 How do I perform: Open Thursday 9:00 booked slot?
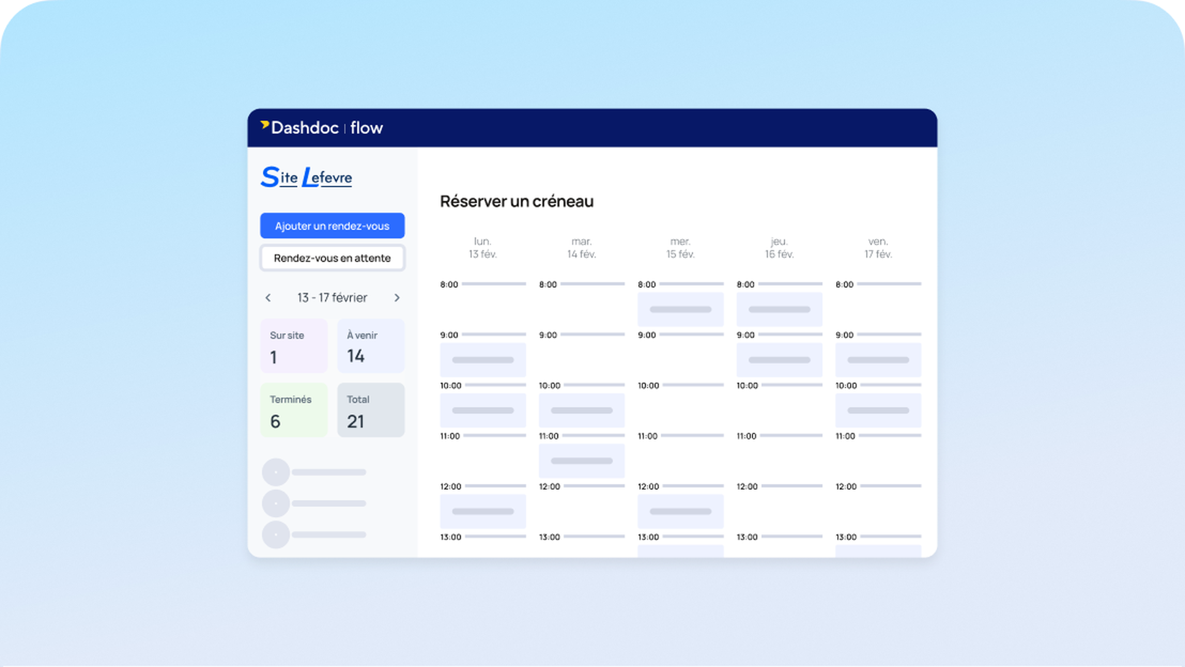(779, 360)
